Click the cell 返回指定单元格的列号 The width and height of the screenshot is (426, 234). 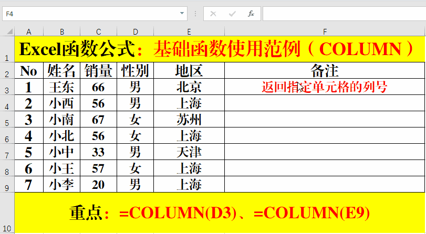click(325, 87)
